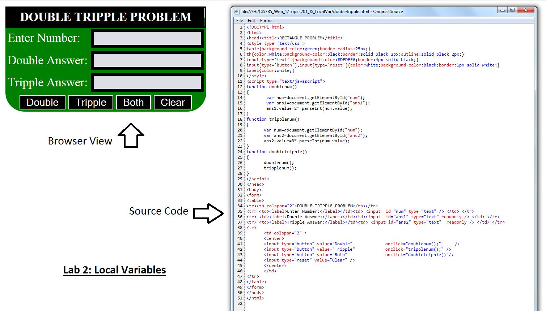
Task: Click the Both button in the form
Action: pyautogui.click(x=133, y=102)
